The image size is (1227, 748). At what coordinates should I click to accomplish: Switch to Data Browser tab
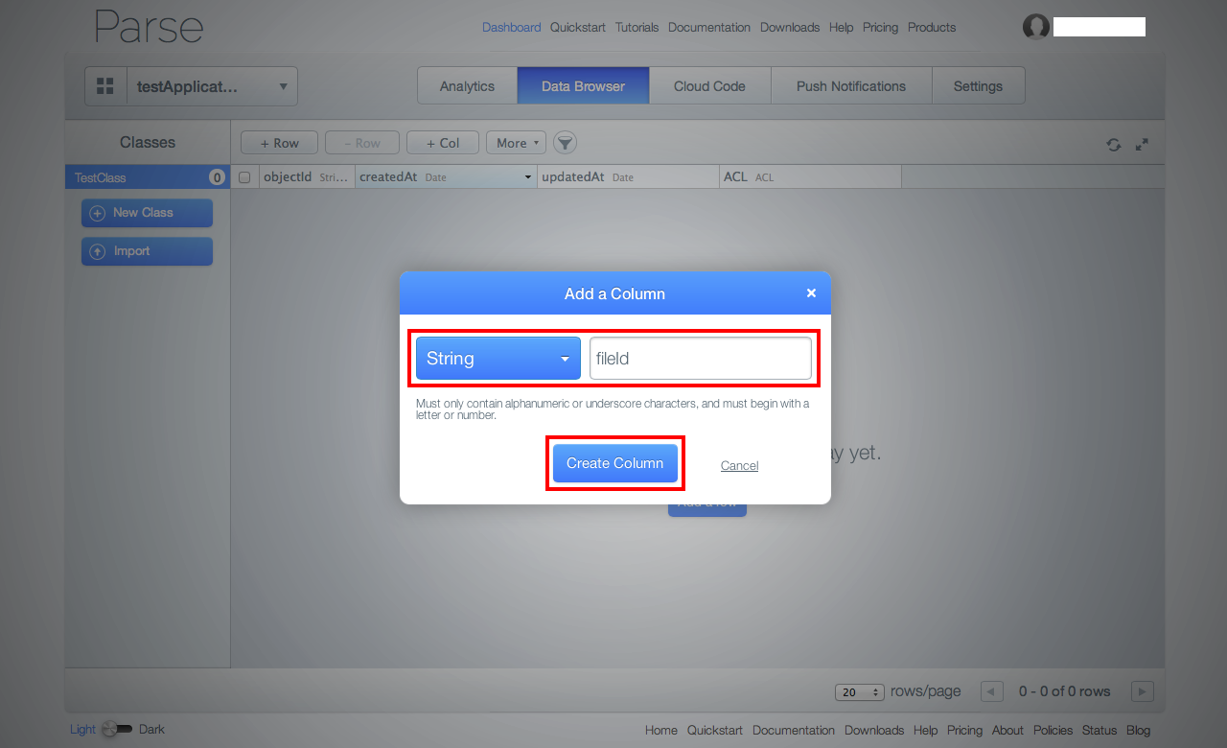tap(583, 85)
